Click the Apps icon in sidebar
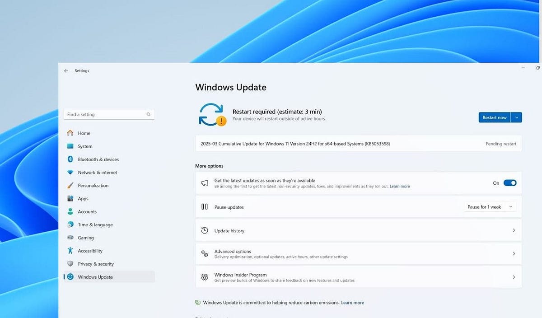The width and height of the screenshot is (542, 318). coord(70,199)
